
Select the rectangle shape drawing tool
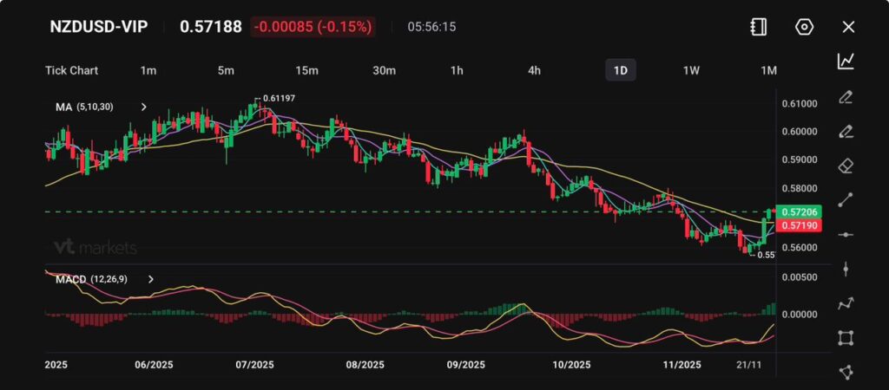[x=846, y=337]
